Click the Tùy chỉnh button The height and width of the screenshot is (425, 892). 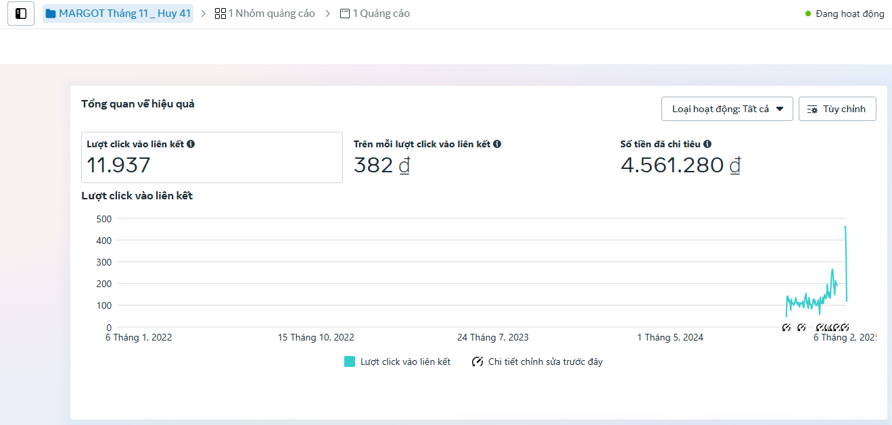click(x=837, y=109)
